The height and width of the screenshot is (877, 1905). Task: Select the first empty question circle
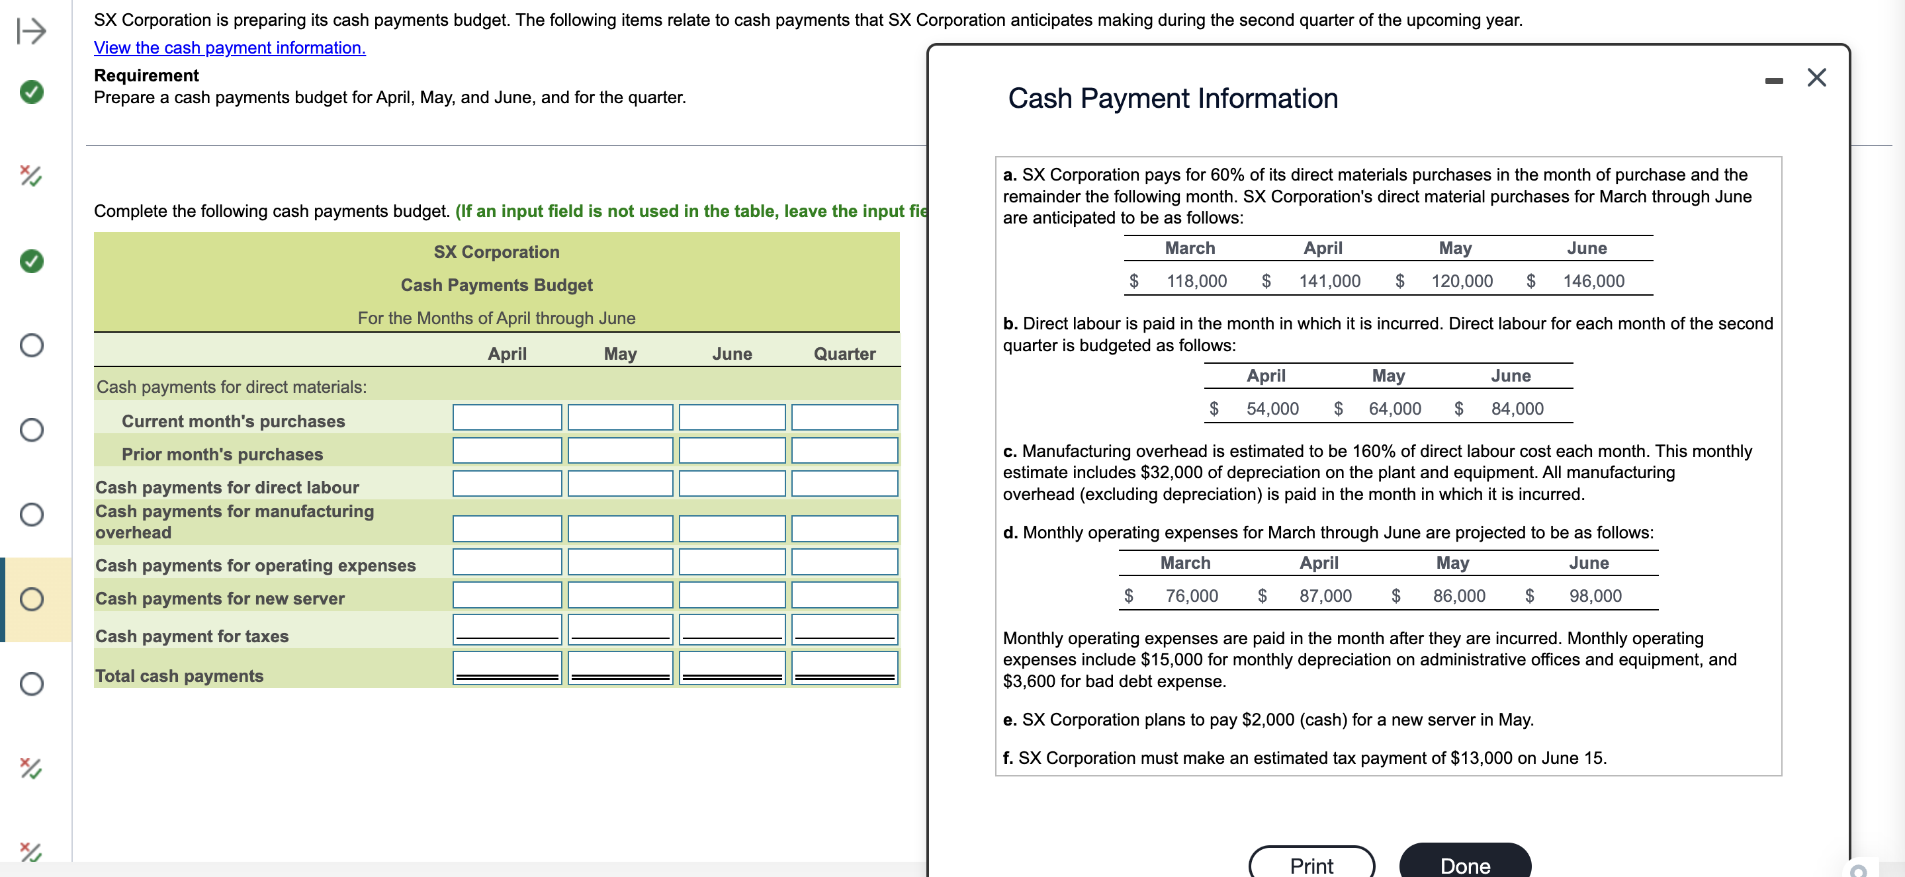[x=31, y=345]
